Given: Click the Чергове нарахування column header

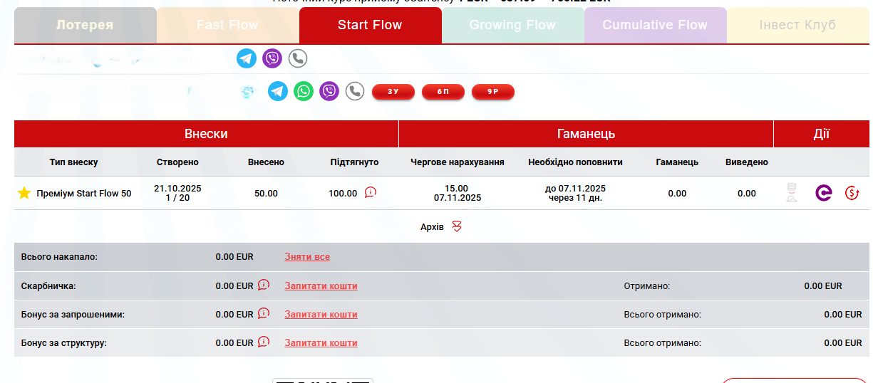Looking at the screenshot, I should pyautogui.click(x=458, y=162).
